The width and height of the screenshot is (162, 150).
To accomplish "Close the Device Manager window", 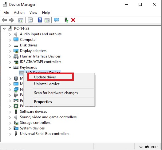I will 154,4.
